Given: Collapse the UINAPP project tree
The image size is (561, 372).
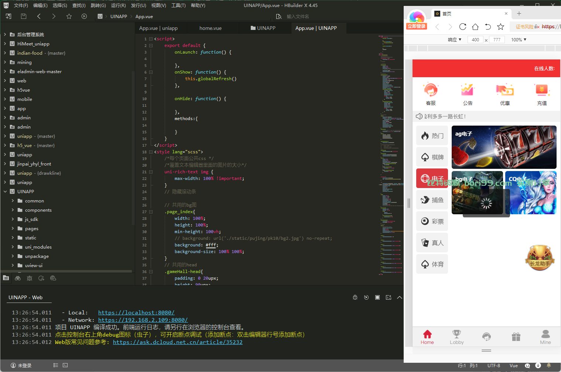Looking at the screenshot, I should click(x=5, y=191).
